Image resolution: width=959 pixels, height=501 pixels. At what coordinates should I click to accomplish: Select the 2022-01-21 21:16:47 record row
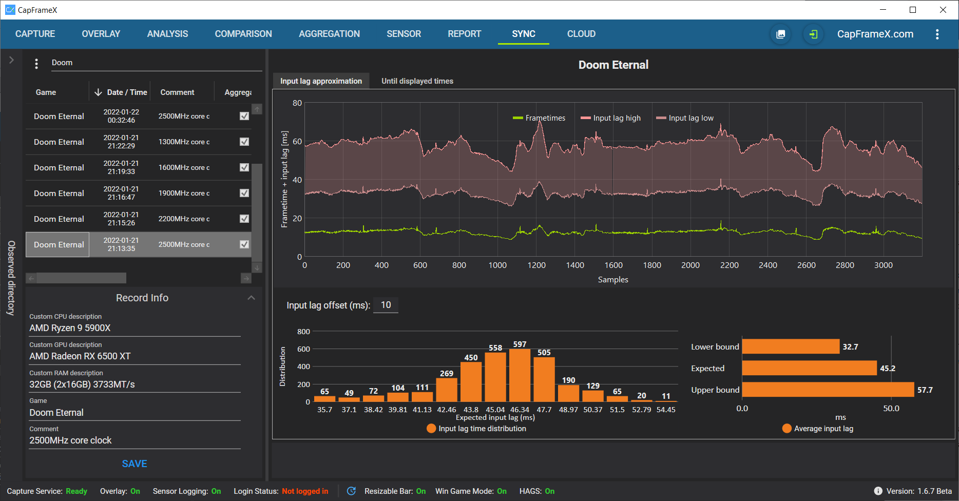coord(139,193)
